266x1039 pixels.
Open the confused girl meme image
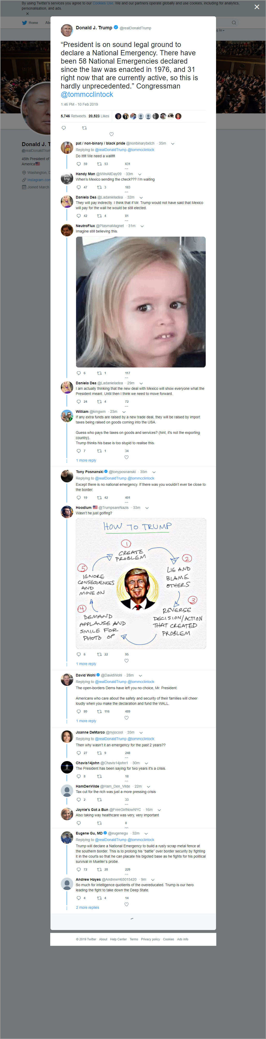tap(141, 302)
